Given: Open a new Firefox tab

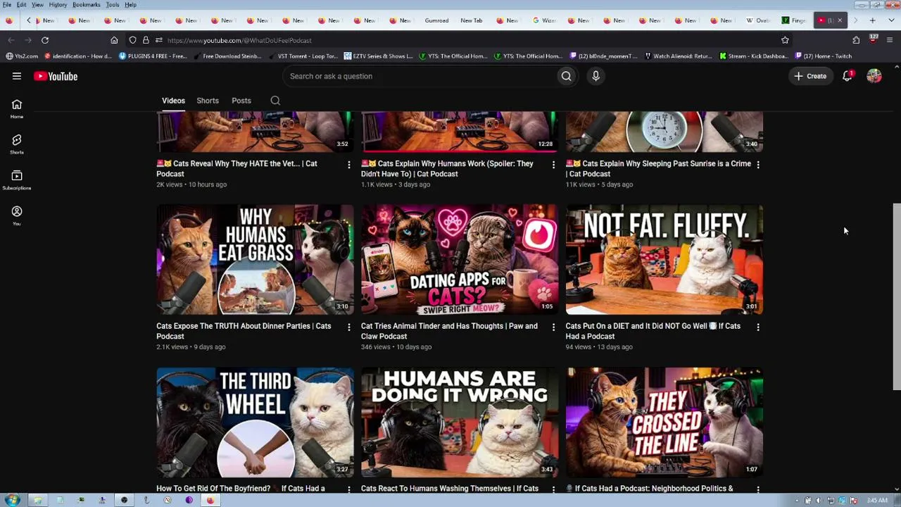Looking at the screenshot, I should point(872,20).
